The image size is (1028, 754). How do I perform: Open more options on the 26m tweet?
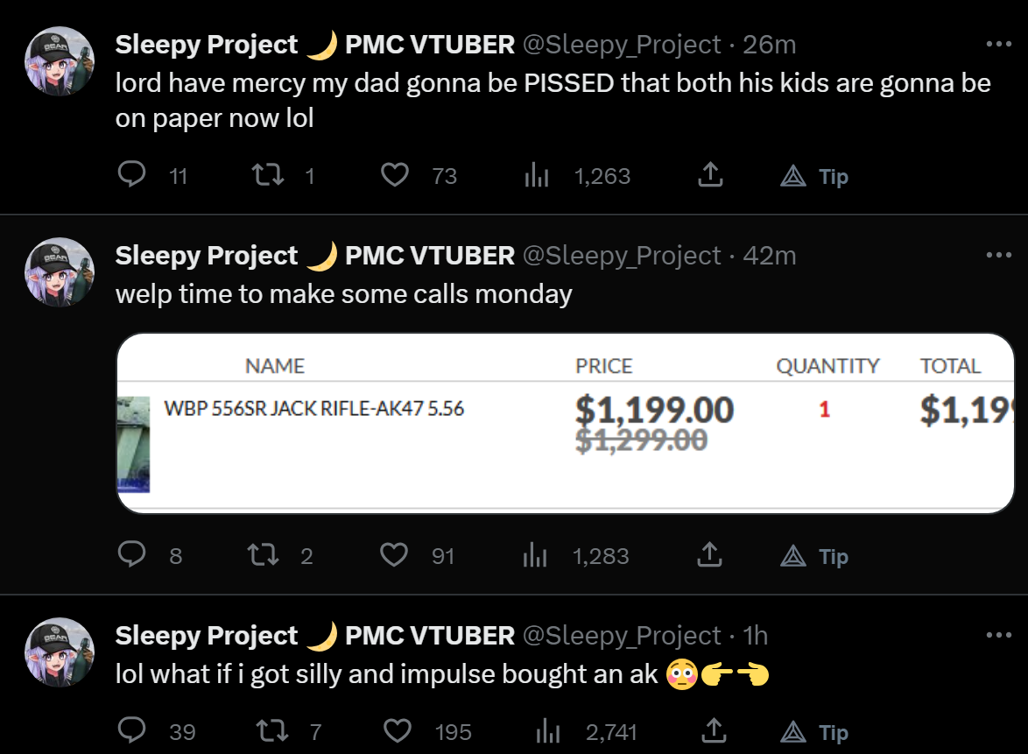[x=998, y=44]
